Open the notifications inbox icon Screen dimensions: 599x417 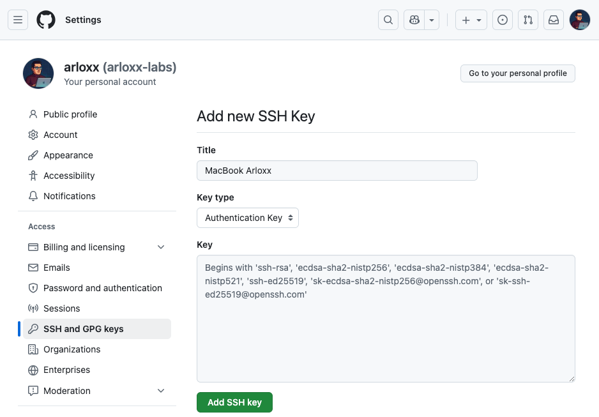pyautogui.click(x=554, y=20)
